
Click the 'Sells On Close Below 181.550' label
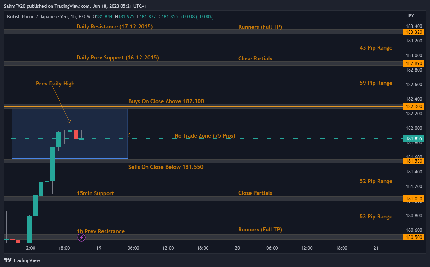point(166,167)
